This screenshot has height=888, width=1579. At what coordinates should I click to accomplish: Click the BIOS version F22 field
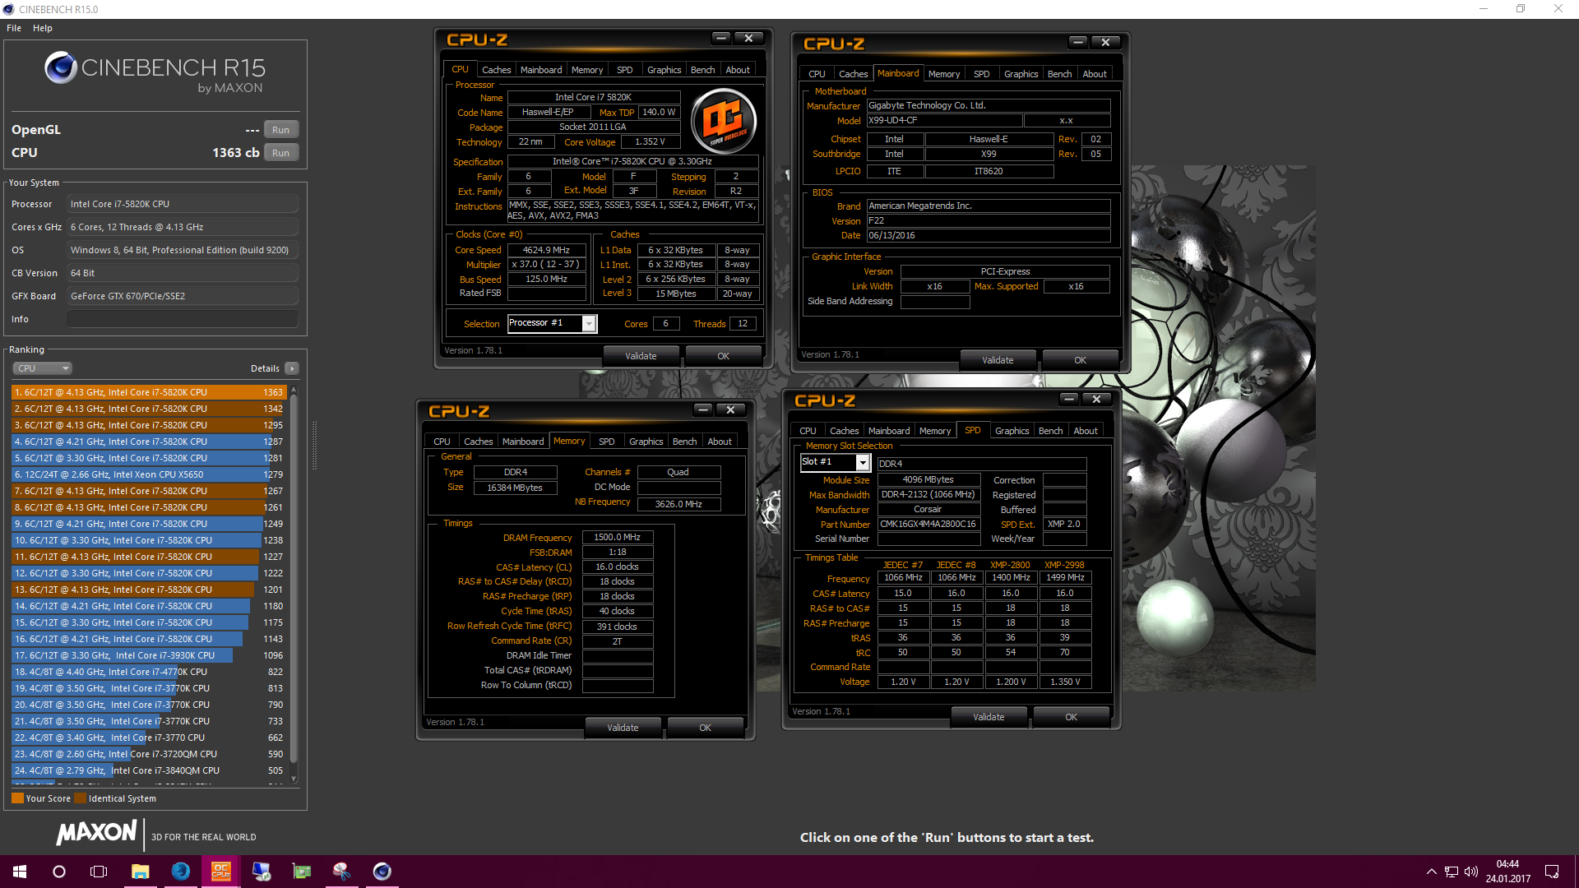click(x=989, y=220)
